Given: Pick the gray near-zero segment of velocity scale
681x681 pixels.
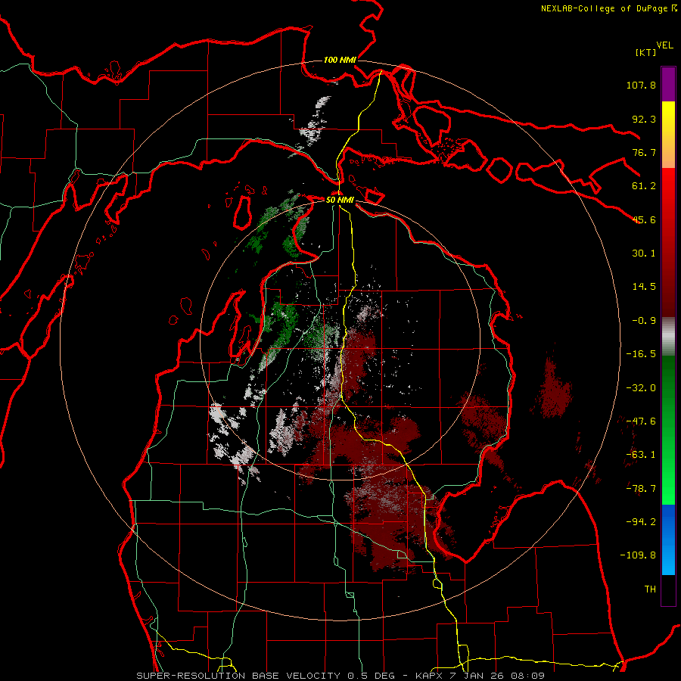Looking at the screenshot, I should [668, 337].
